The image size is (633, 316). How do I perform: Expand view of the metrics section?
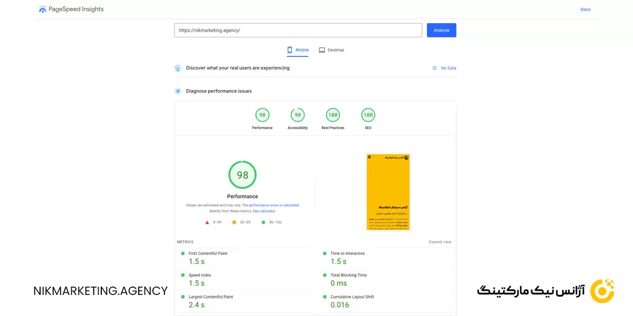[x=440, y=242]
